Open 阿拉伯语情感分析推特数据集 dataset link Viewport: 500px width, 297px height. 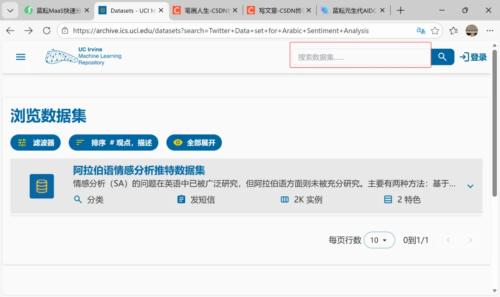pyautogui.click(x=139, y=171)
